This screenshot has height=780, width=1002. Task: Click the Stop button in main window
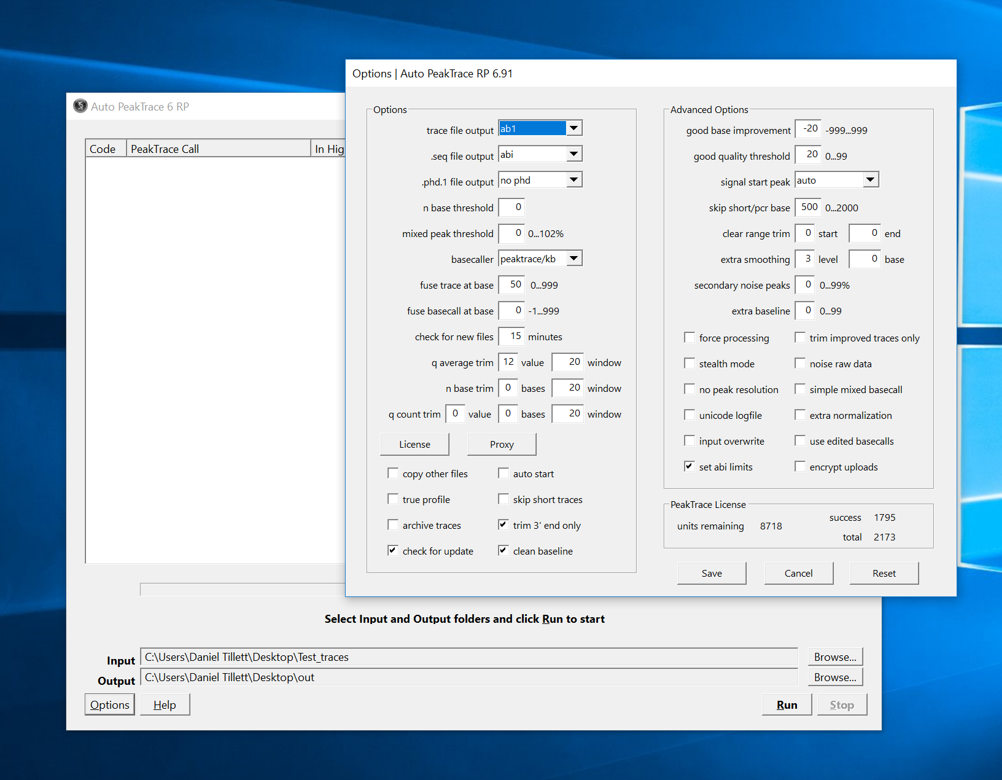point(842,704)
